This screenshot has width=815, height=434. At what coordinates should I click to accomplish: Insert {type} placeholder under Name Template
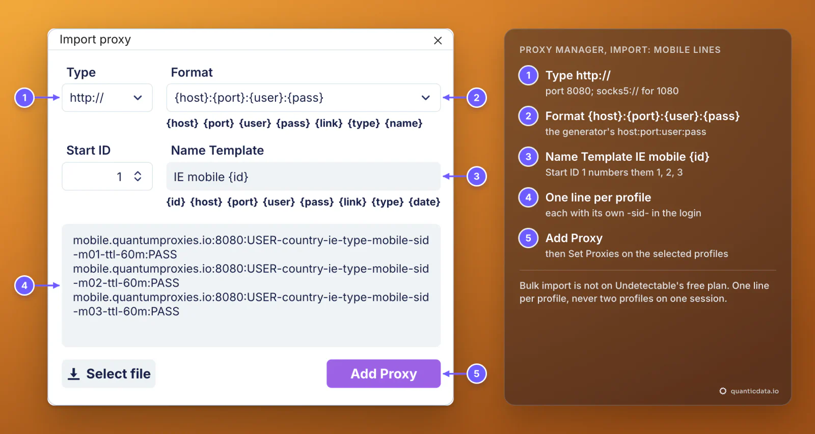[x=388, y=202]
